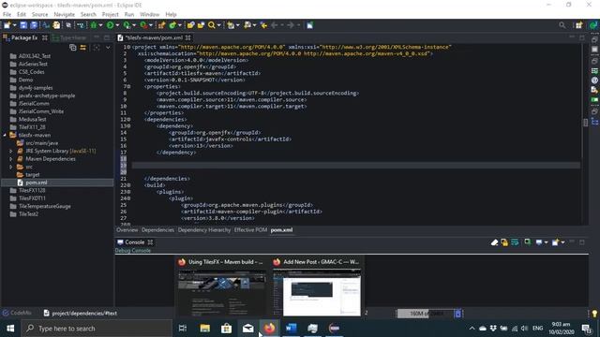This screenshot has height=337, width=600.
Task: Toggle Scroll Lock in Console
Action: point(504,242)
